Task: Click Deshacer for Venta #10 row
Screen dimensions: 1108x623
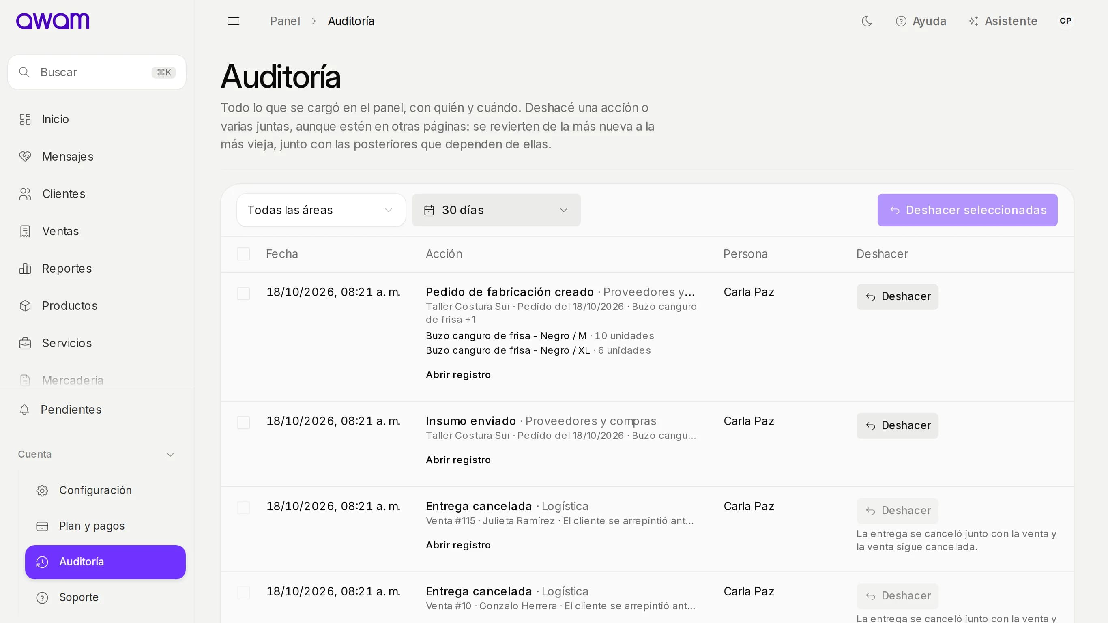Action: (897, 596)
